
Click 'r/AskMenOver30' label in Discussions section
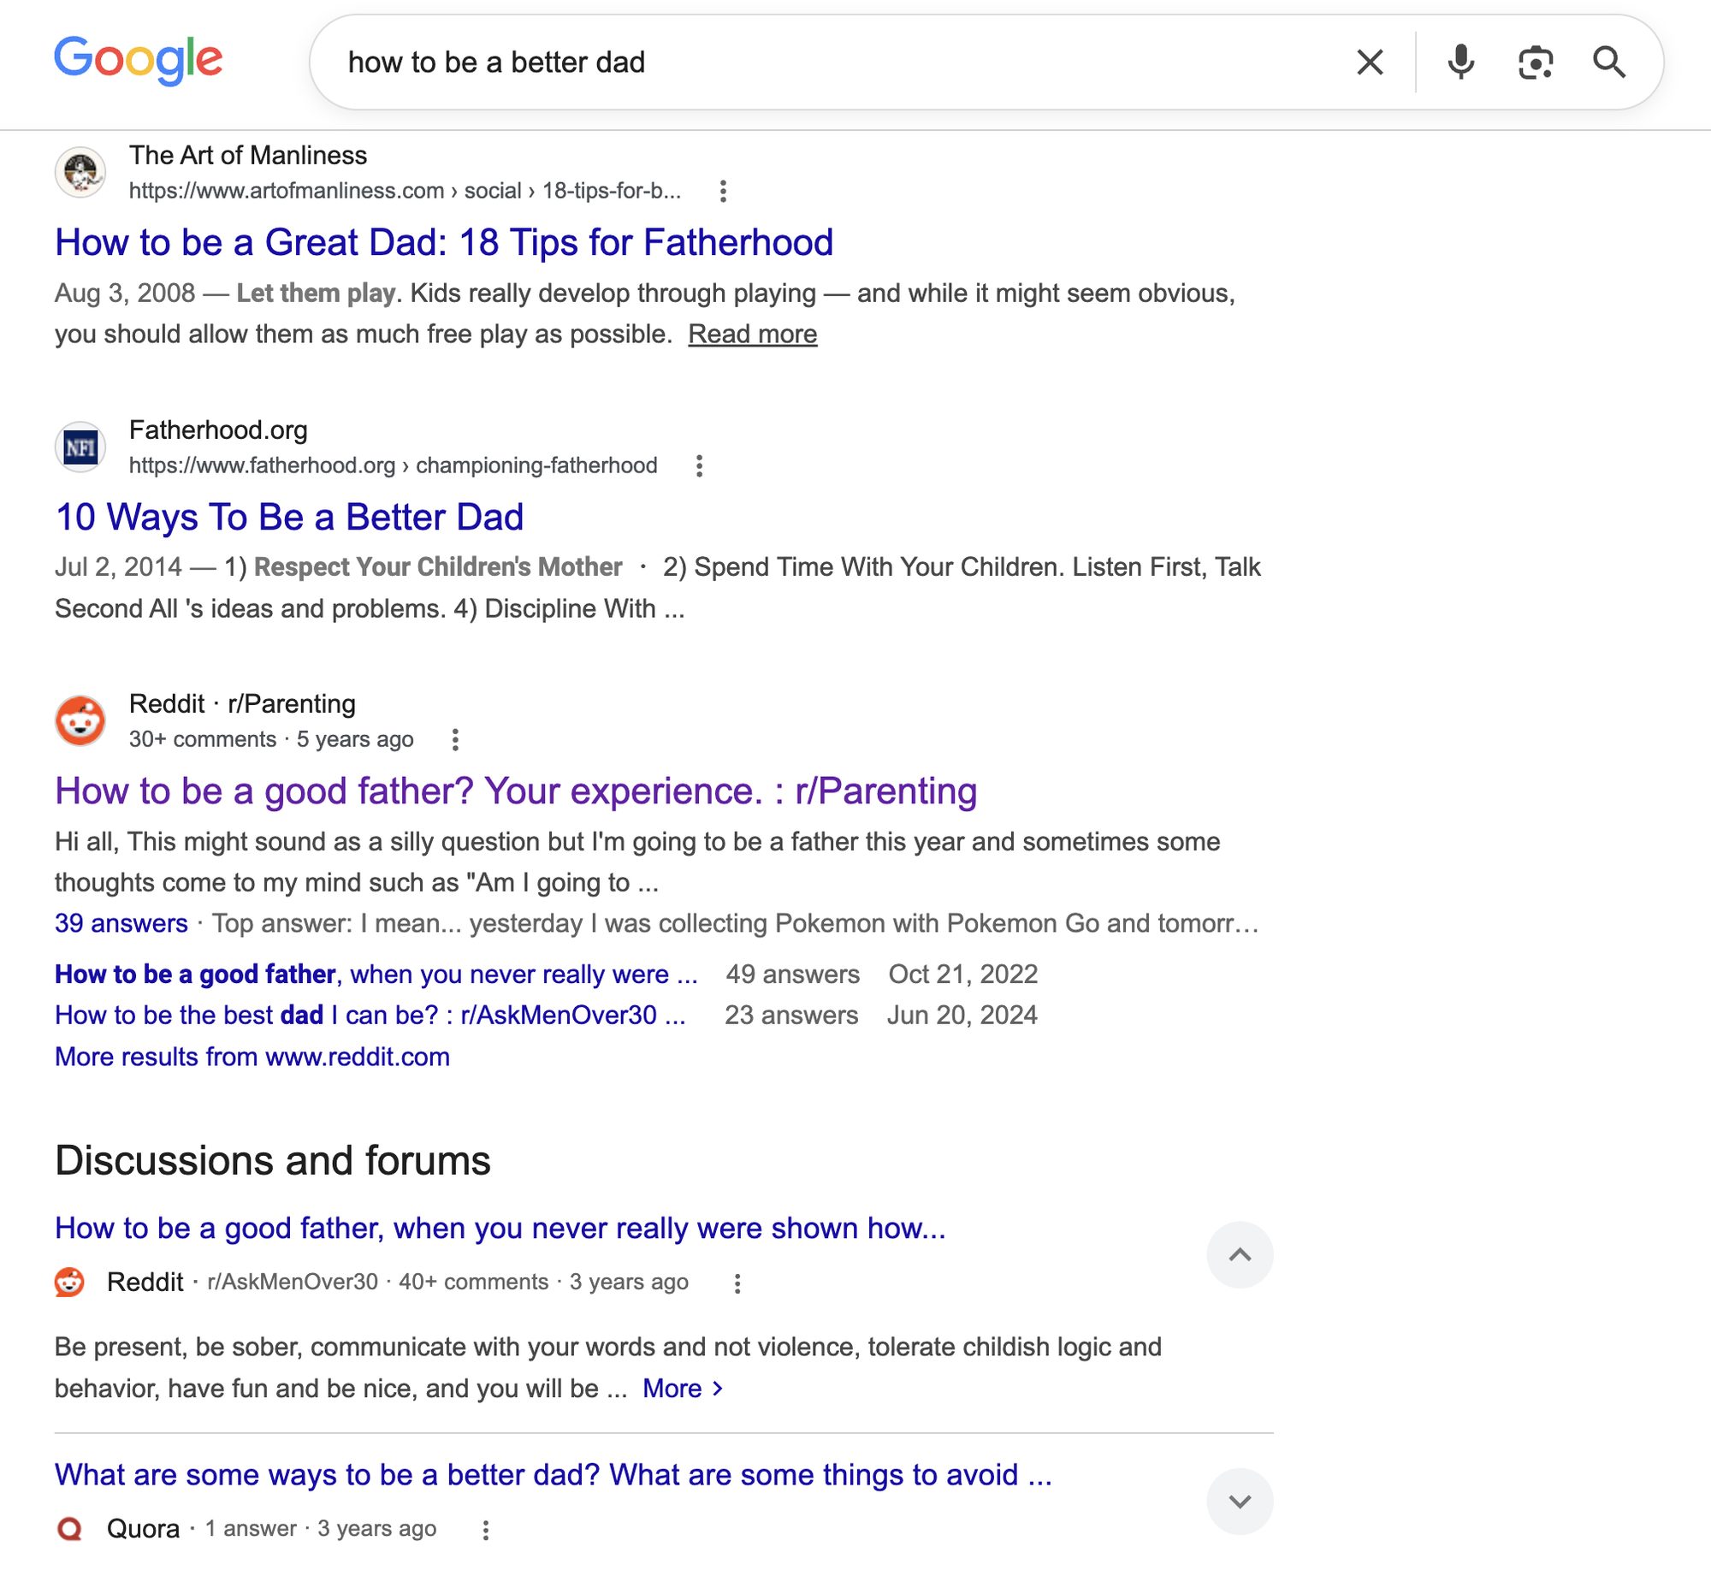(293, 1283)
